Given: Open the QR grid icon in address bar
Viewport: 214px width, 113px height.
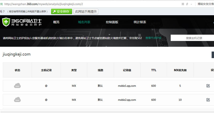Looking at the screenshot, I should (x=183, y=4).
